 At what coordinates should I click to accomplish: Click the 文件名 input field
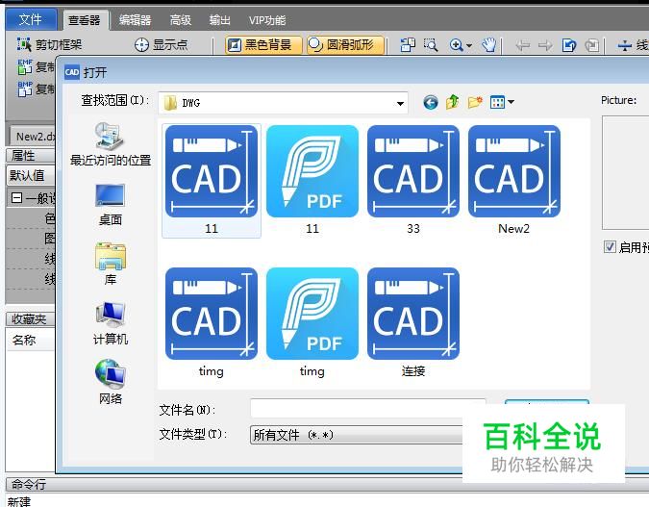point(367,409)
